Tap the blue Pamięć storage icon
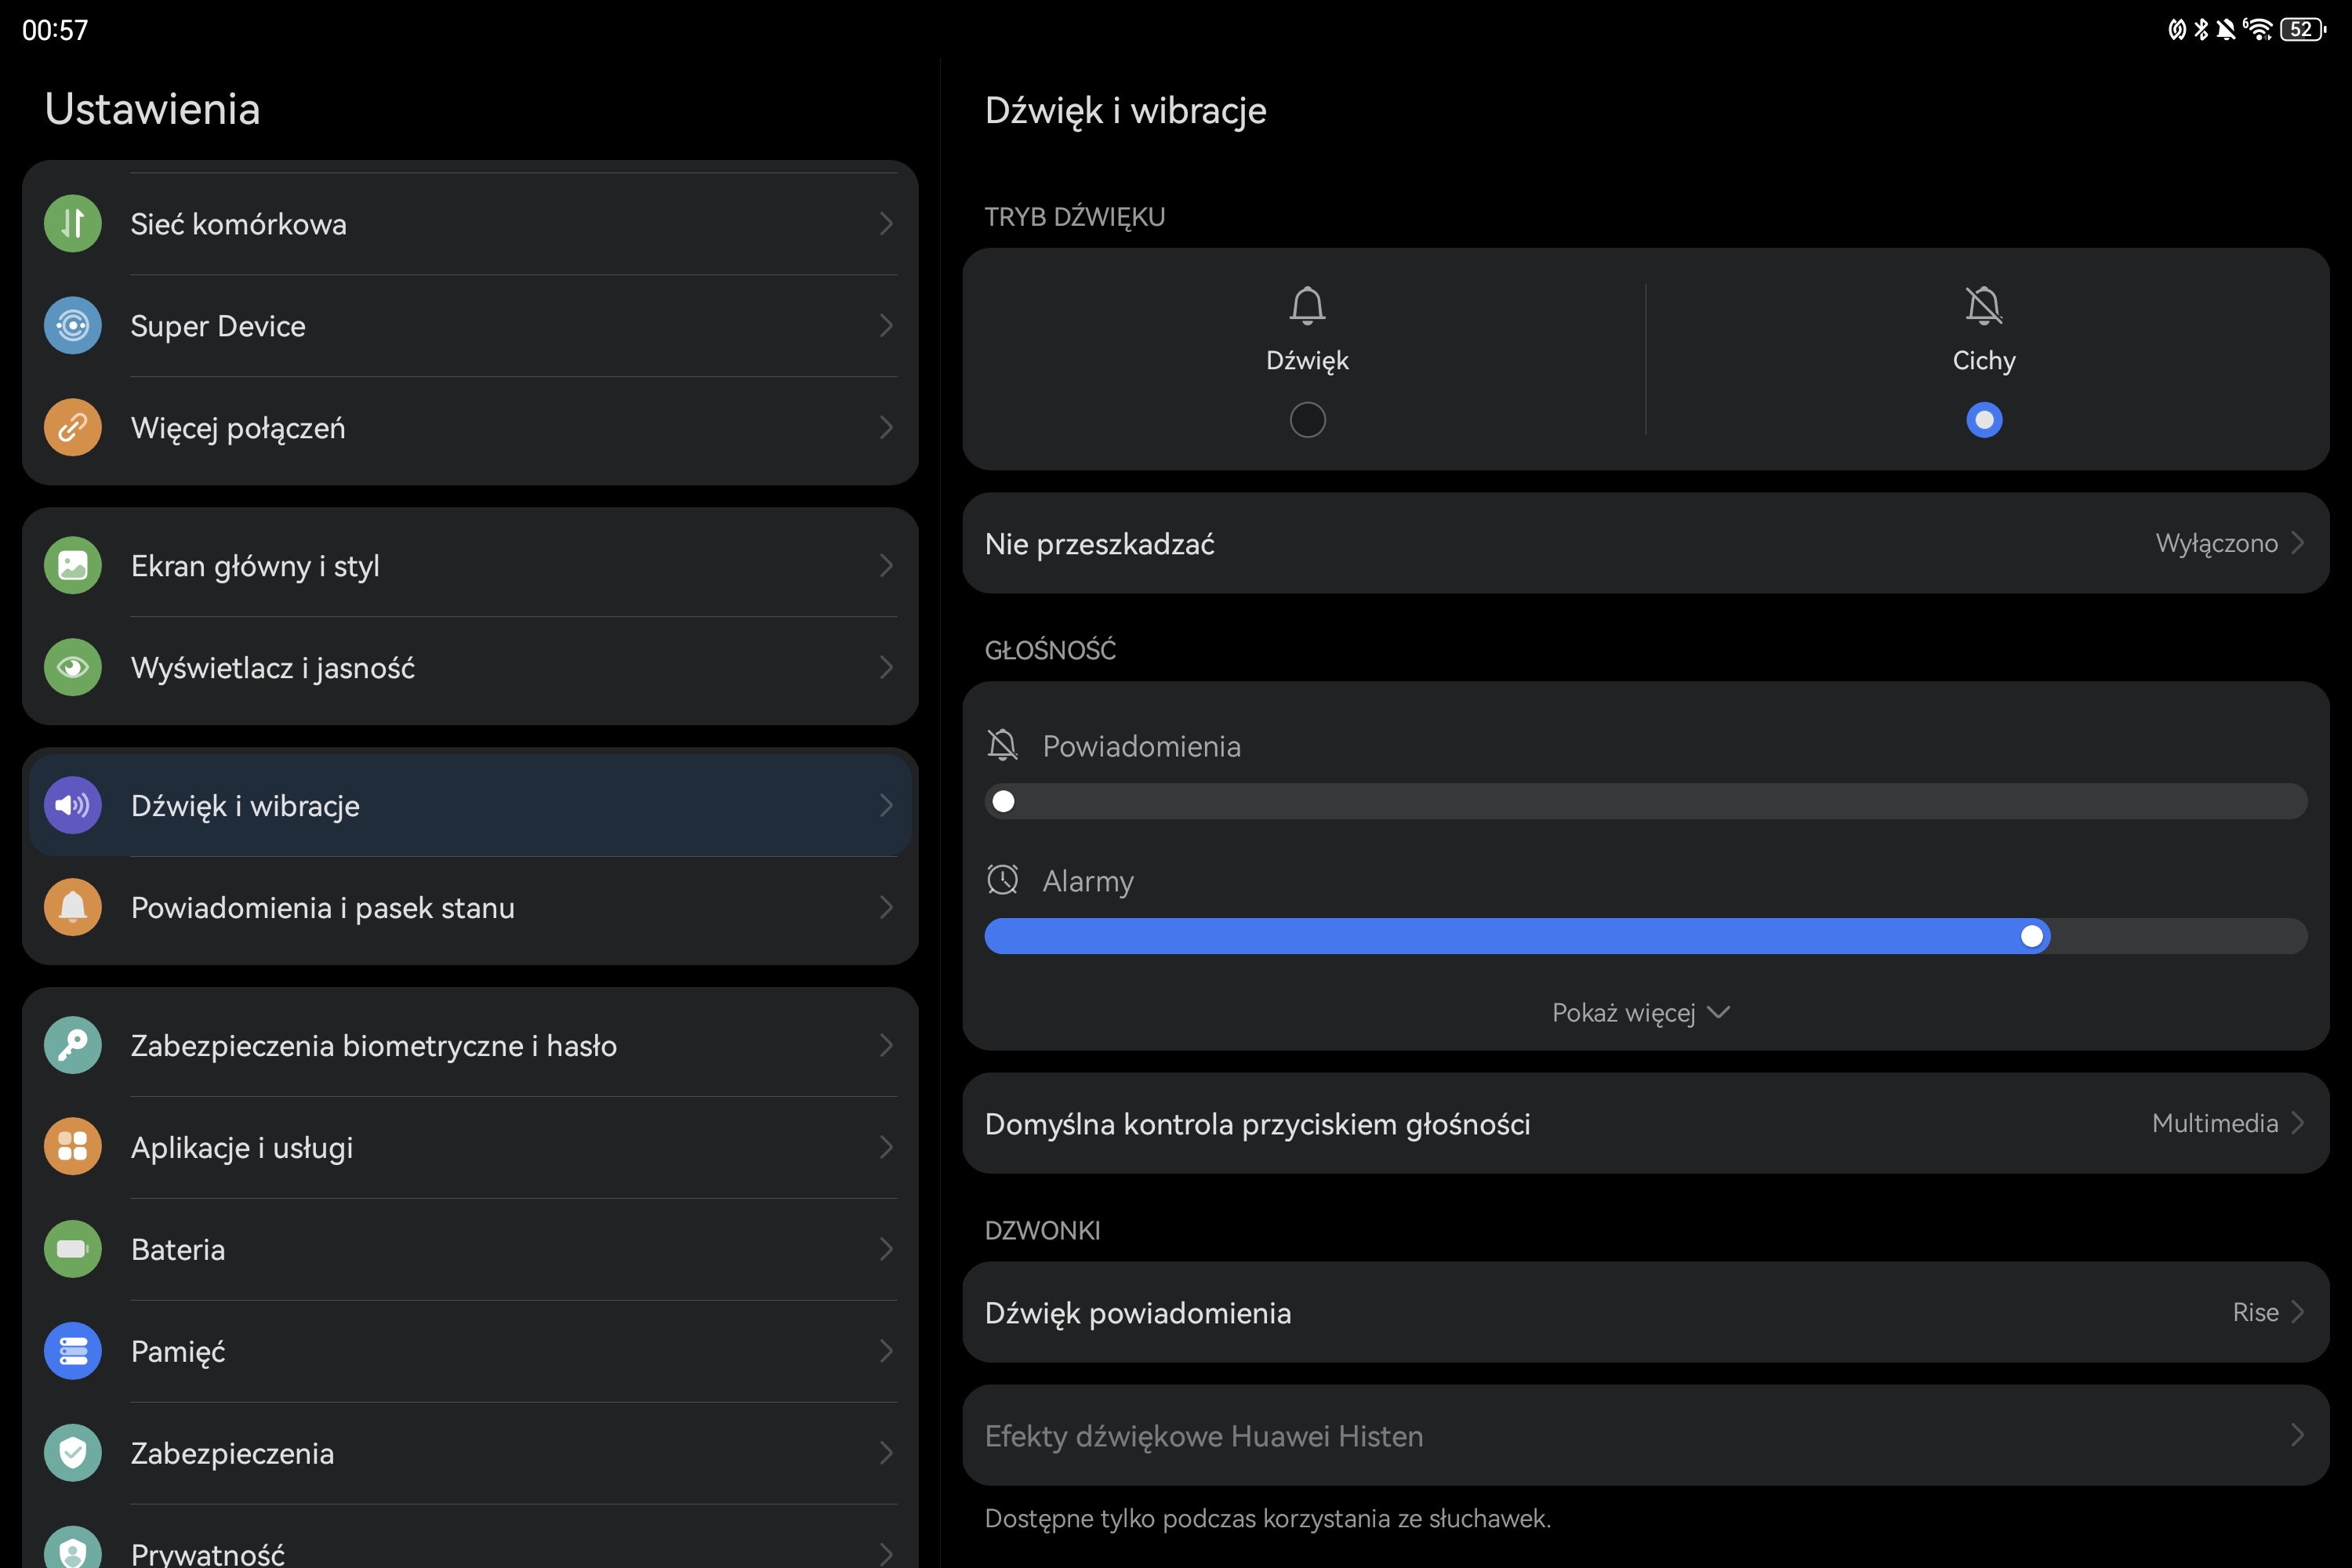This screenshot has width=2352, height=1568. pos(73,1351)
